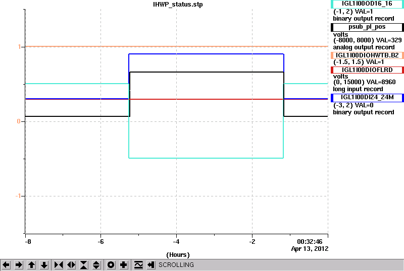The image size is (404, 271).
Task: Click the -1 y-axis tick label
Action: (x=18, y=196)
